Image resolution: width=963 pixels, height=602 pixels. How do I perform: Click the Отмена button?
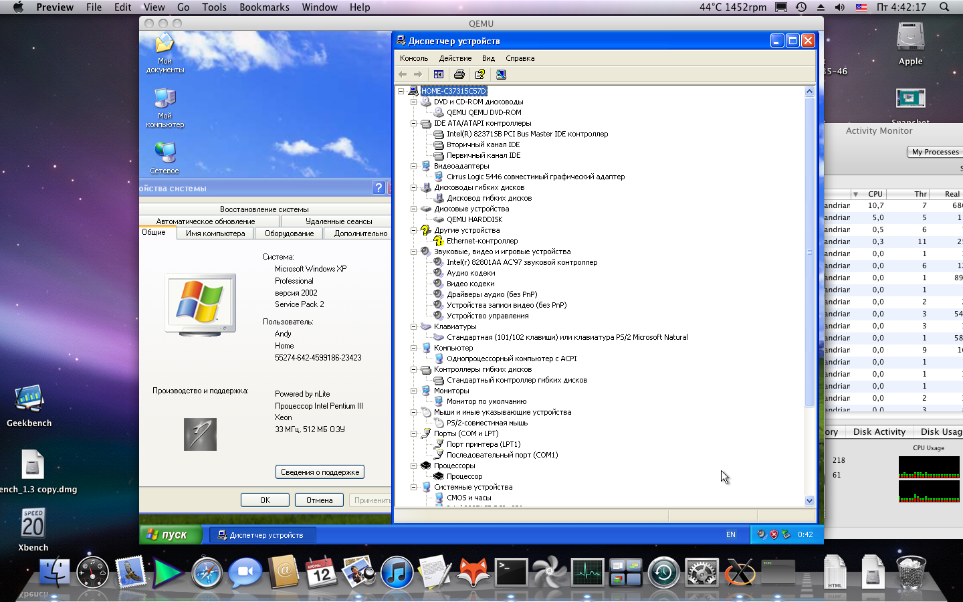[x=320, y=500]
